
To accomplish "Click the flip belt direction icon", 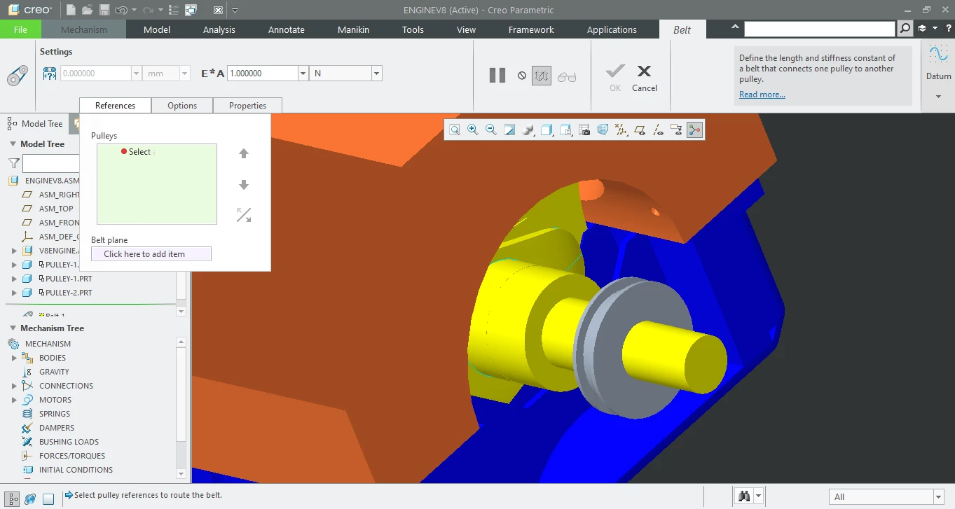I will [x=244, y=215].
